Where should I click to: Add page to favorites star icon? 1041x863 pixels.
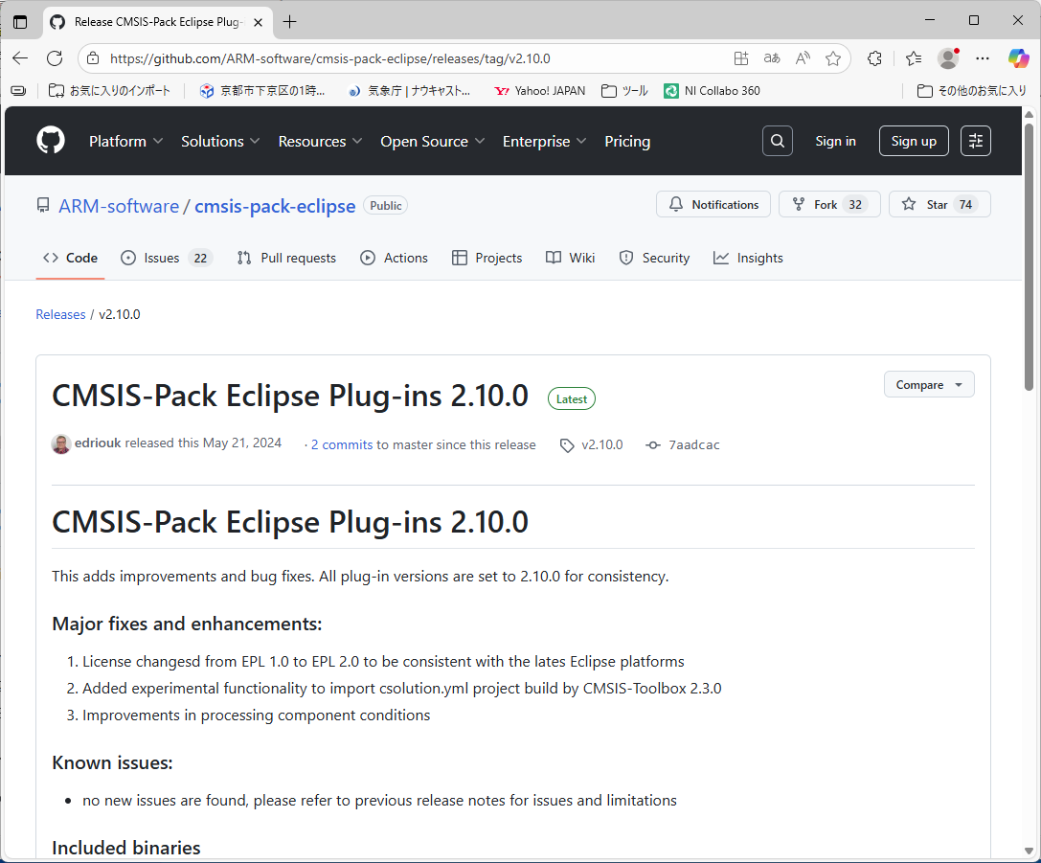pos(833,58)
